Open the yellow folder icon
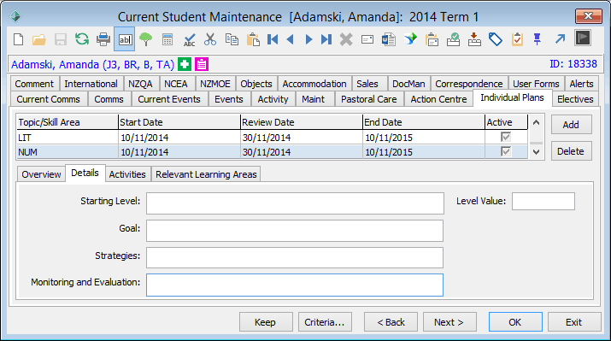The width and height of the screenshot is (611, 341). tap(39, 39)
